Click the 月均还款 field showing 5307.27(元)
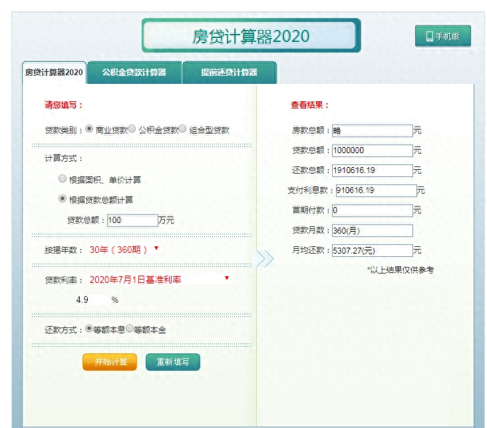The height and width of the screenshot is (428, 487). point(373,250)
